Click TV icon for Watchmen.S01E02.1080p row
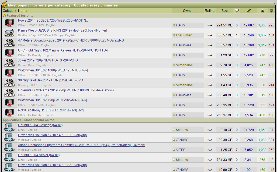This screenshot has height=172, width=277. tap(9, 73)
